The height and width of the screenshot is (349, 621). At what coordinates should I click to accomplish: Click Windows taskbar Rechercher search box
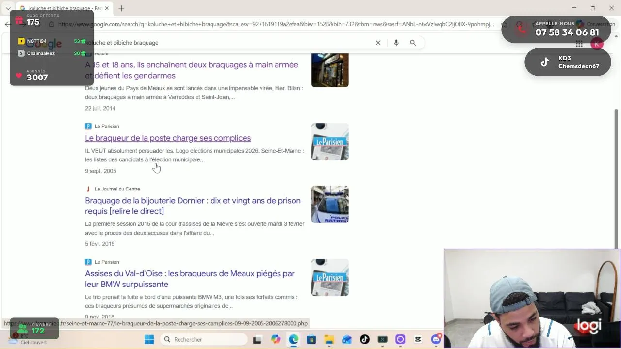point(204,339)
